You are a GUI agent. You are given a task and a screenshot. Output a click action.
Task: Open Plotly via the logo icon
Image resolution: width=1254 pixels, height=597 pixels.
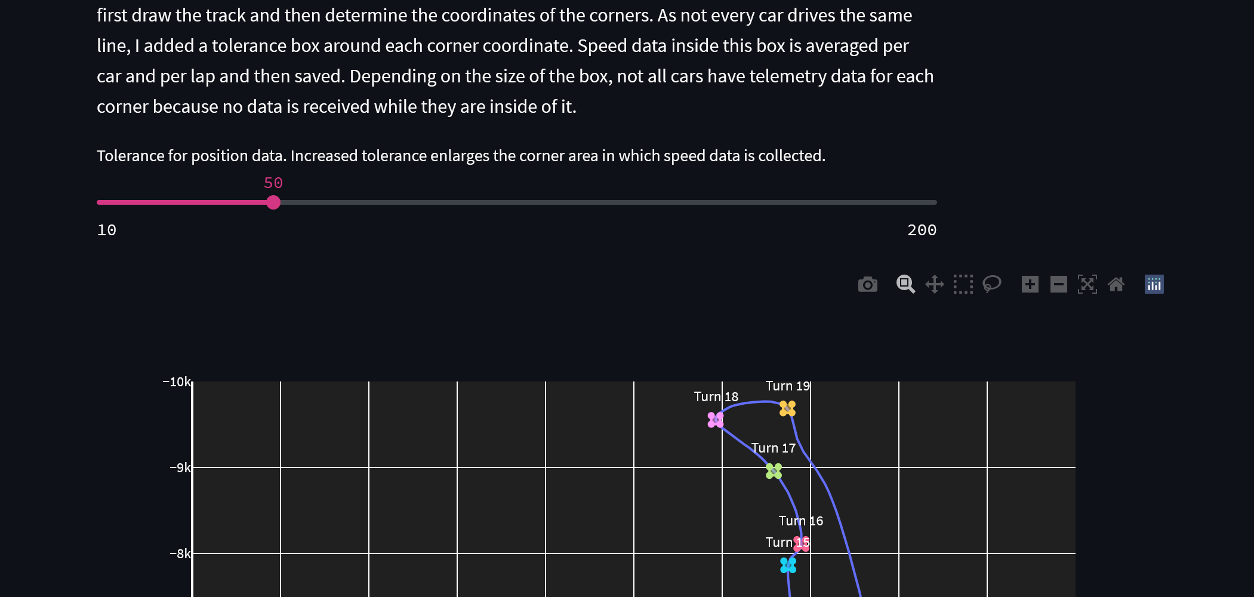(x=1154, y=284)
